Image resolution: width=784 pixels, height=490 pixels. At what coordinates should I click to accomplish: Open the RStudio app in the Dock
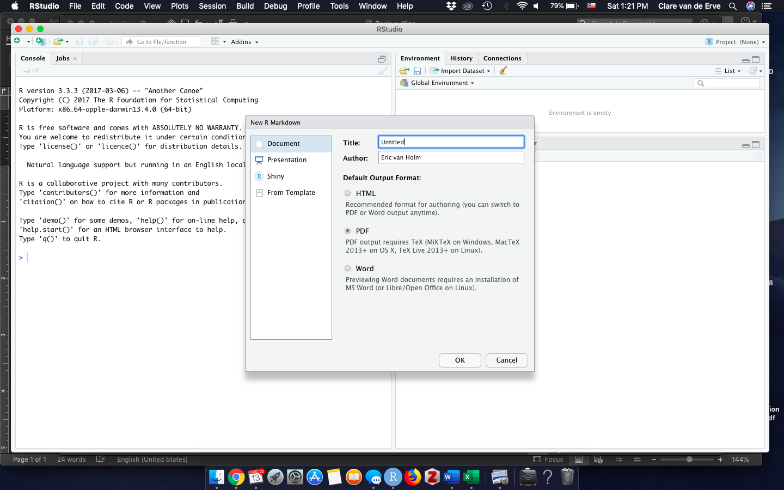[x=393, y=477]
